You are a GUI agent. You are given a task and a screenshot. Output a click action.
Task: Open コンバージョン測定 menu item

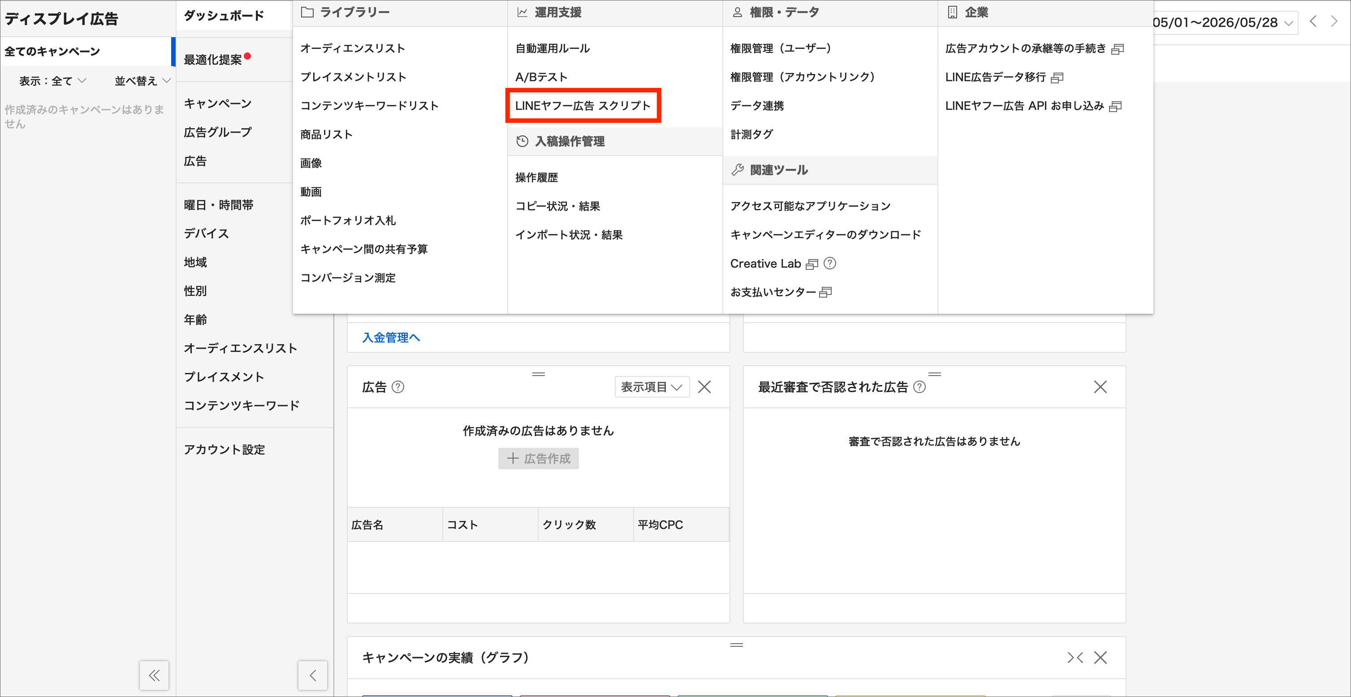pyautogui.click(x=348, y=278)
